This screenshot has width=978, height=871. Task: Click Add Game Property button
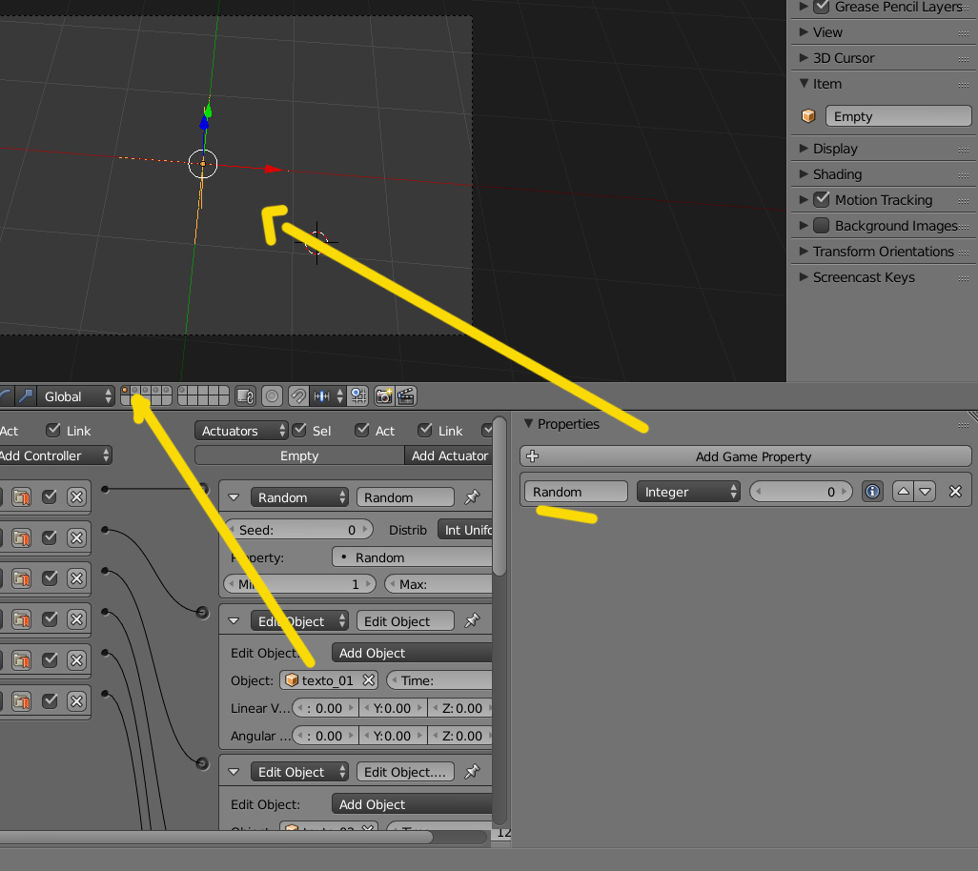pos(745,456)
